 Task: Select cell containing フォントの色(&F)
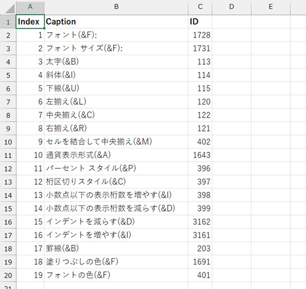[x=116, y=275]
